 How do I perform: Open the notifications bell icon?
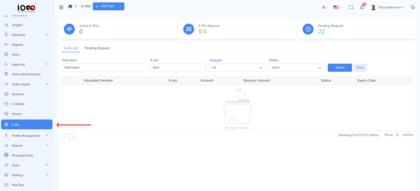362,7
